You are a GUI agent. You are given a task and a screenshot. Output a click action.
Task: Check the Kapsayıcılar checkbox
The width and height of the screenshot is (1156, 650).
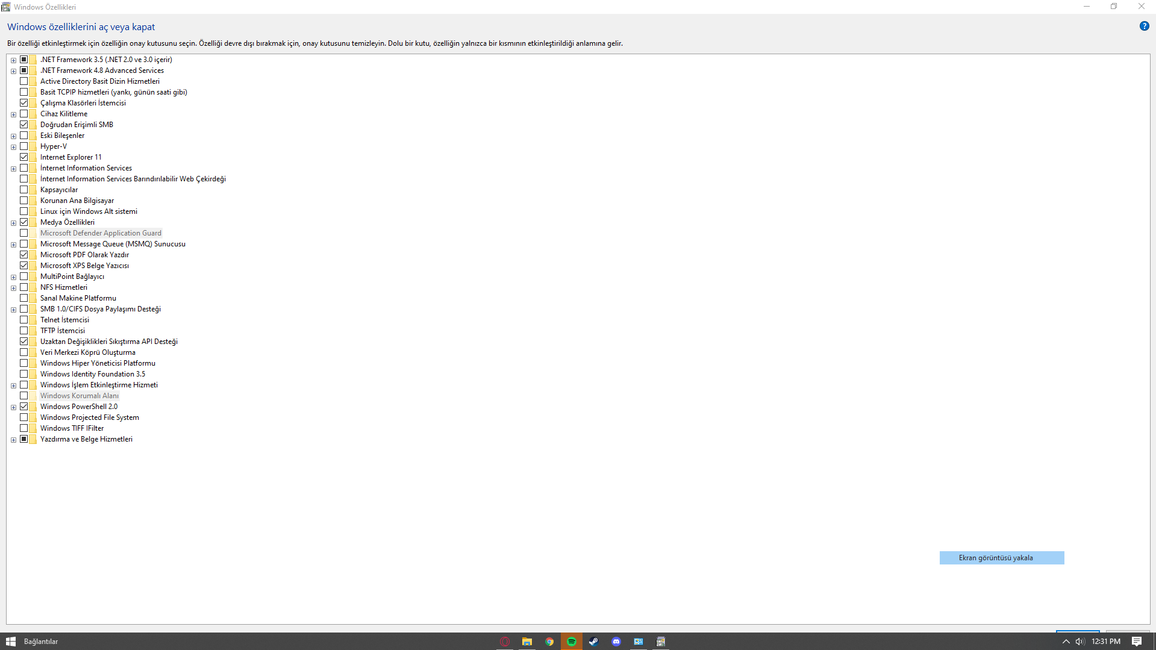[24, 190]
